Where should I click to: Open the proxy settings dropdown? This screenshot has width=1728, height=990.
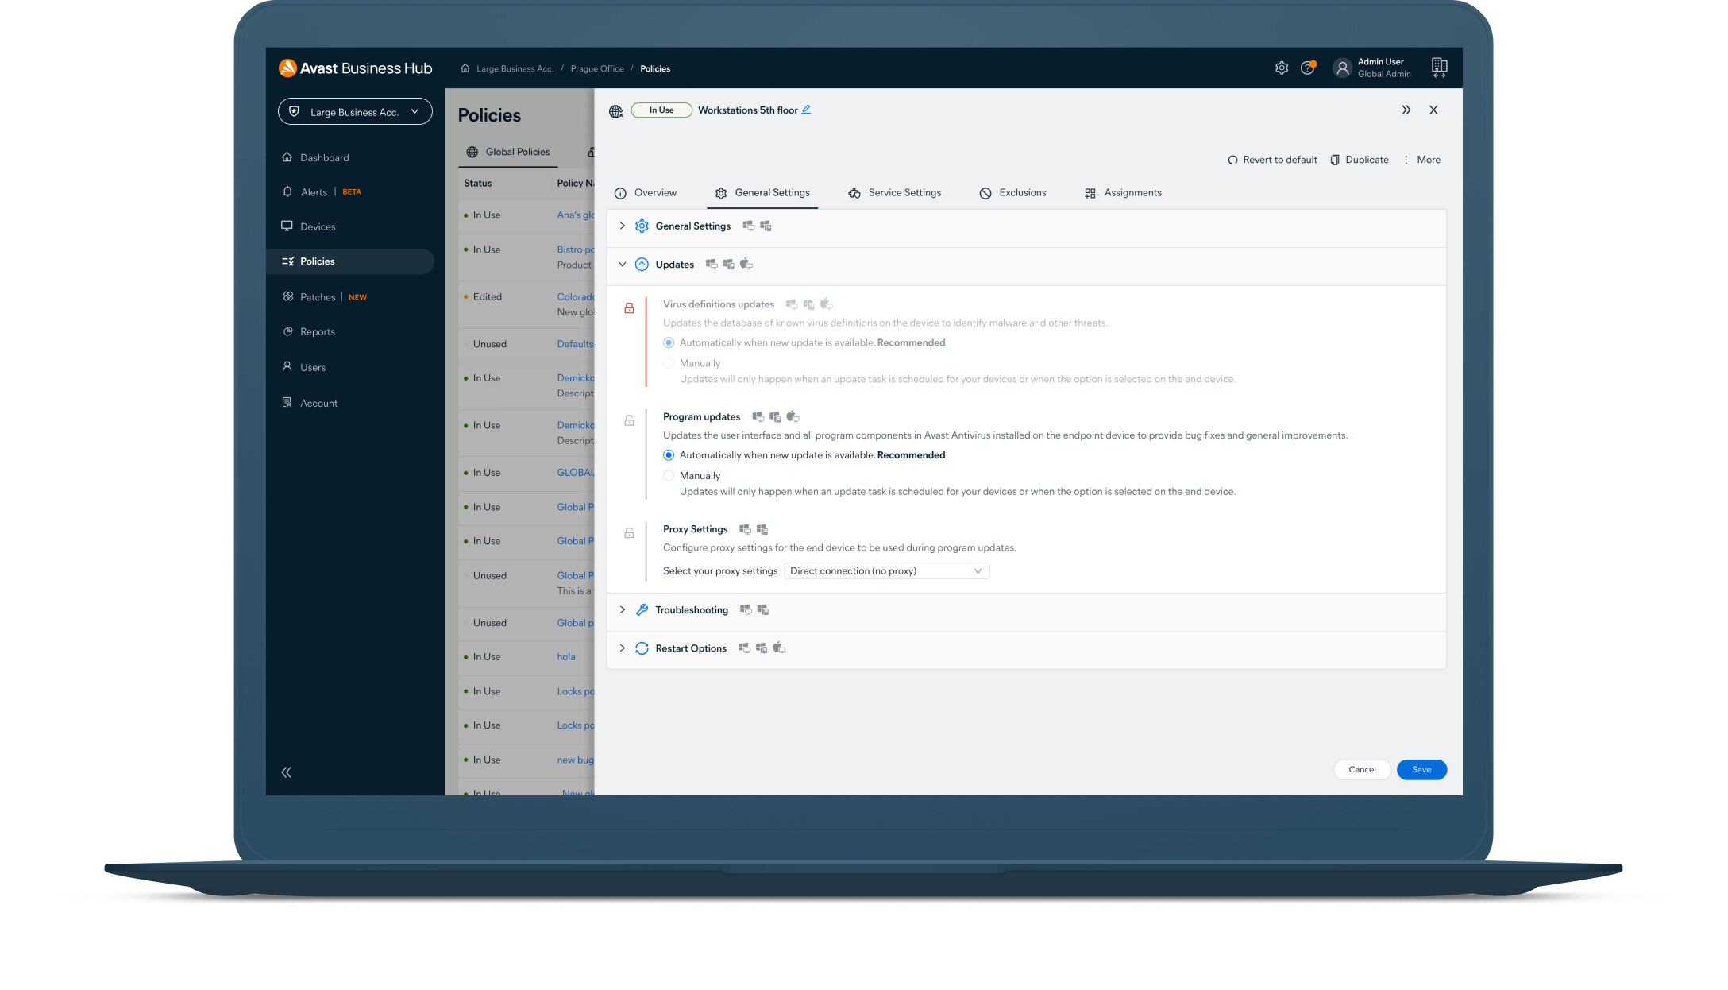885,570
